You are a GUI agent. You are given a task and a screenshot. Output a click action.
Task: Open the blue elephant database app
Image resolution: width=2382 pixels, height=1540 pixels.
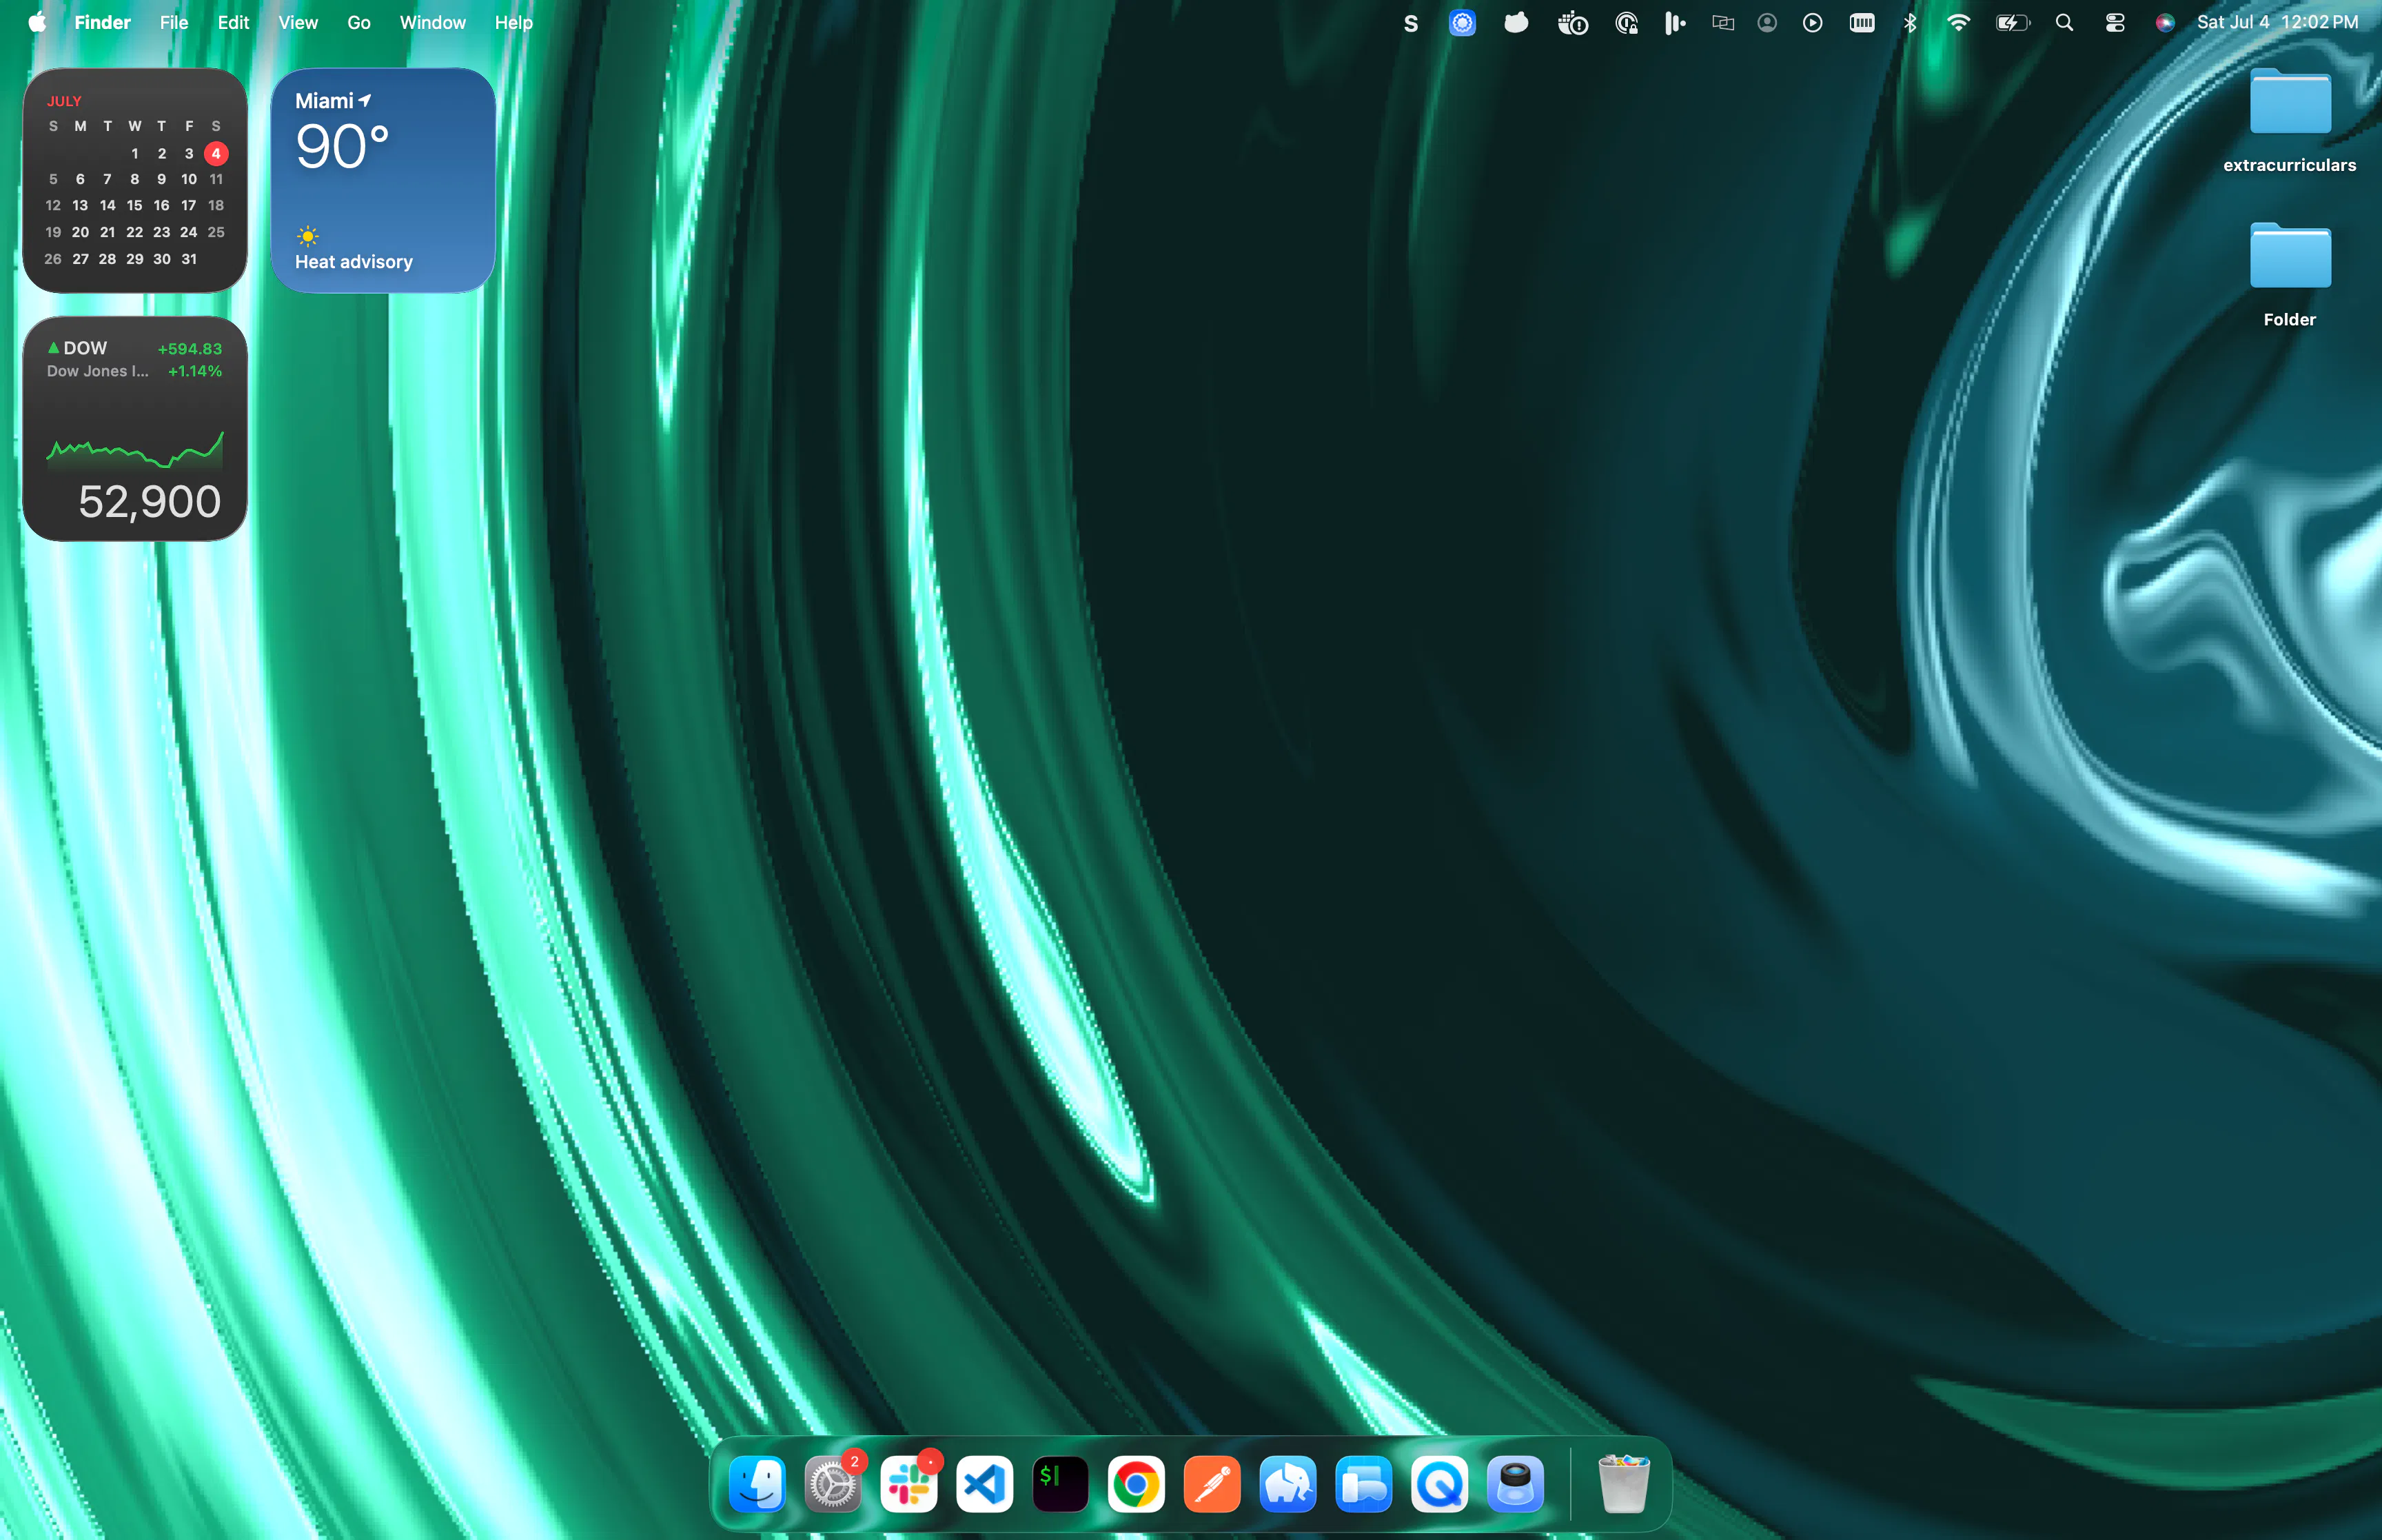pos(1288,1484)
